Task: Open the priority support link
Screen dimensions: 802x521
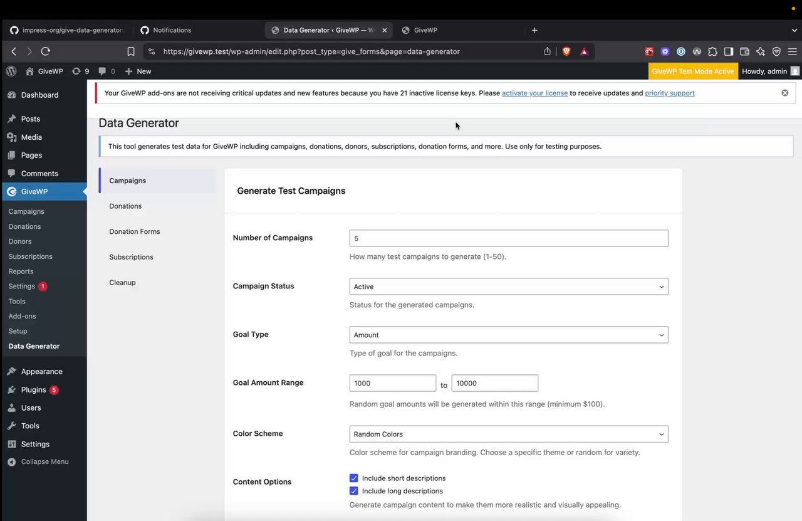Action: (669, 93)
